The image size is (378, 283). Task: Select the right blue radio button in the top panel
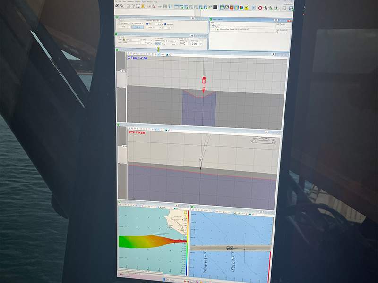pos(165,24)
